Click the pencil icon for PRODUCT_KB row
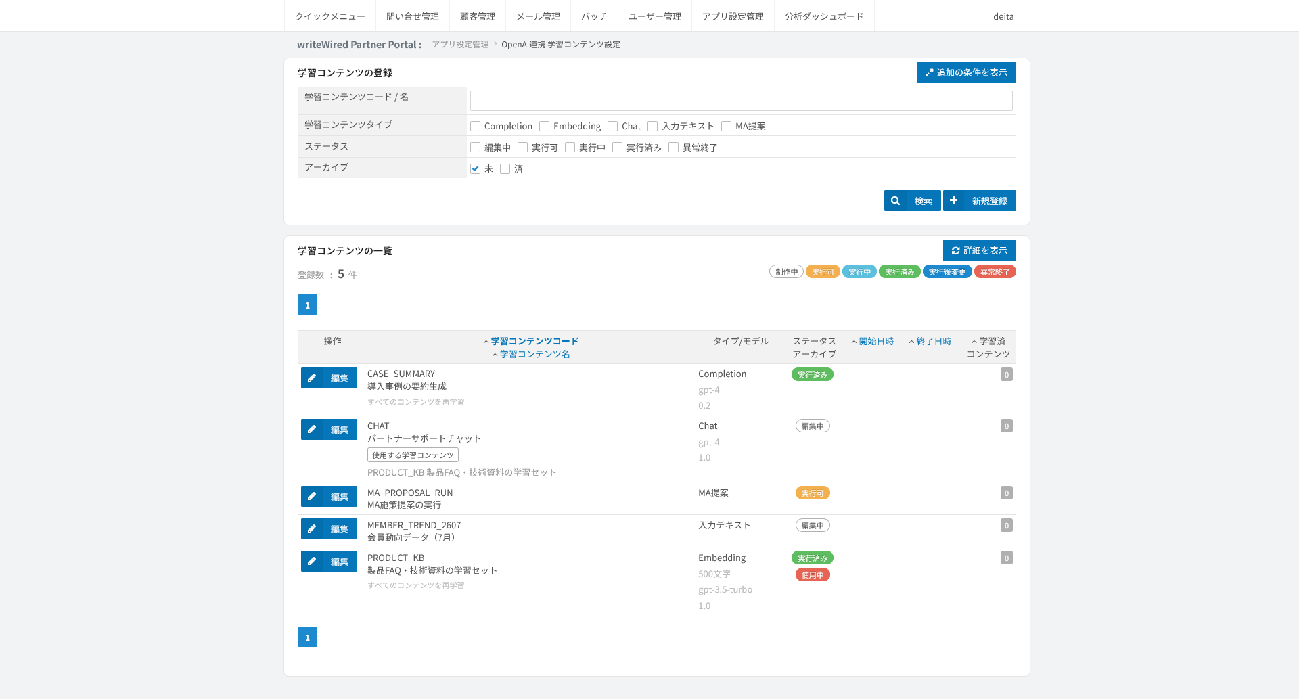This screenshot has width=1299, height=699. [x=312, y=561]
